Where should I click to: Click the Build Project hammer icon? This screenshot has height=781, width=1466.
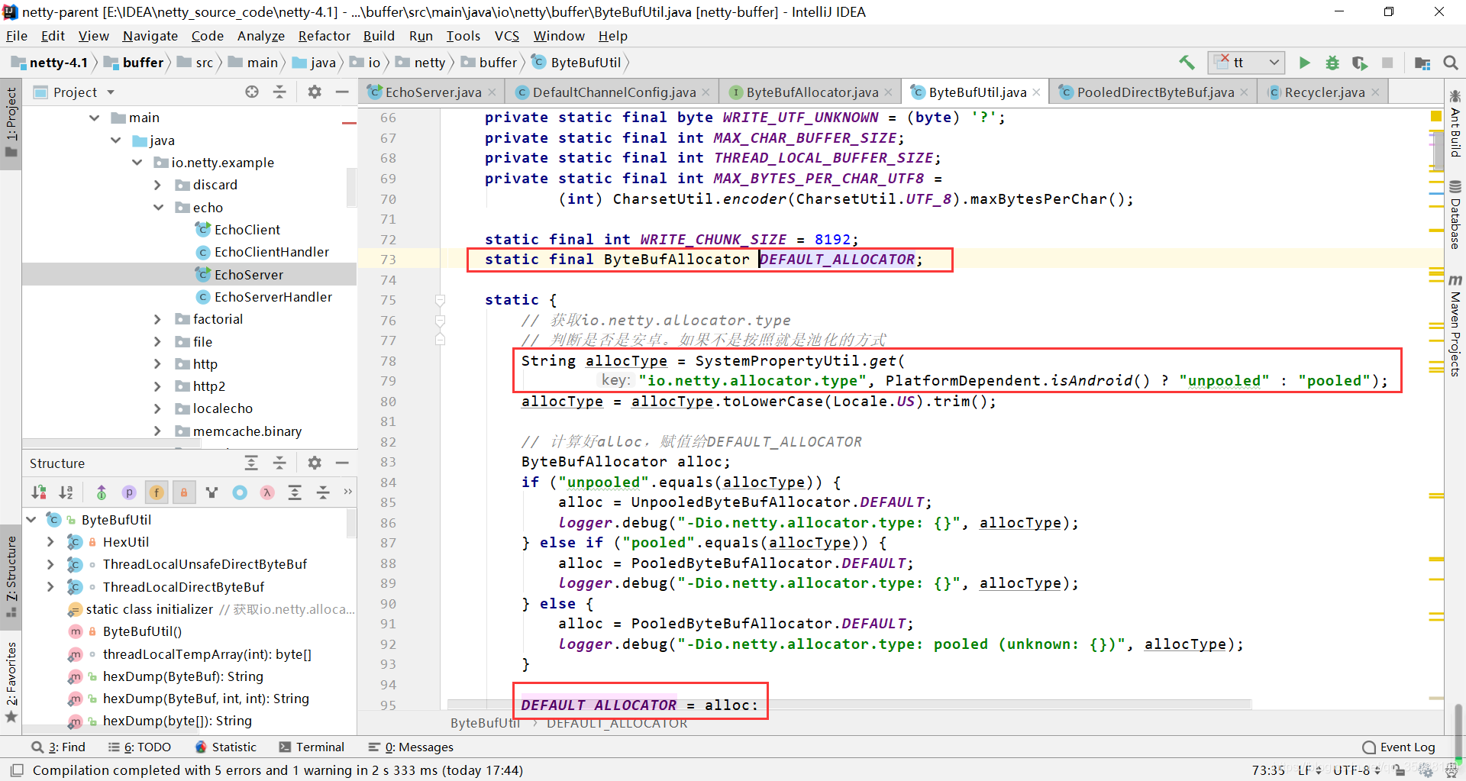coord(1187,63)
